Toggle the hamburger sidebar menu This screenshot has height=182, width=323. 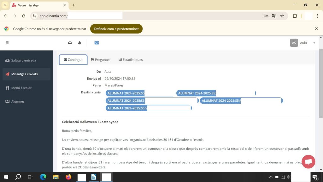pyautogui.click(x=7, y=43)
